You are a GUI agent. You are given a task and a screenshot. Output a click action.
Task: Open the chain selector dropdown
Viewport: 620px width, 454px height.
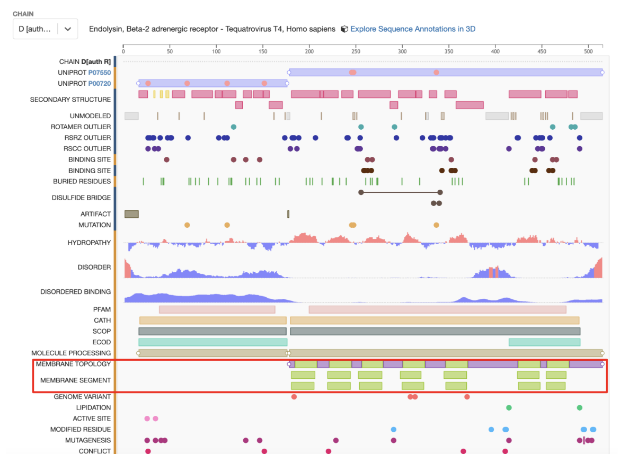(x=45, y=29)
